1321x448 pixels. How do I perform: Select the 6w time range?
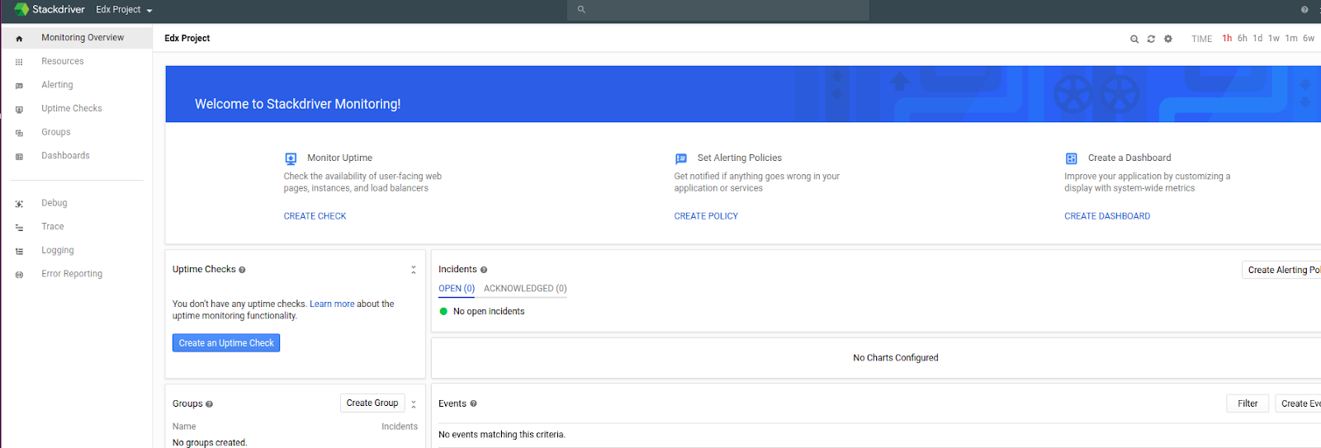(1309, 38)
